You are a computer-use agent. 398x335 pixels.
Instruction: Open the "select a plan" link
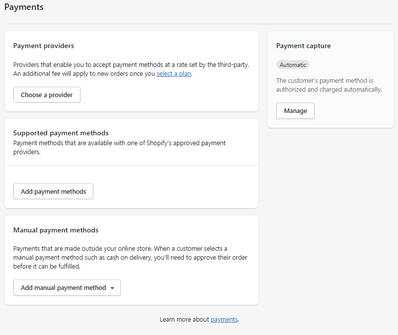(x=173, y=74)
